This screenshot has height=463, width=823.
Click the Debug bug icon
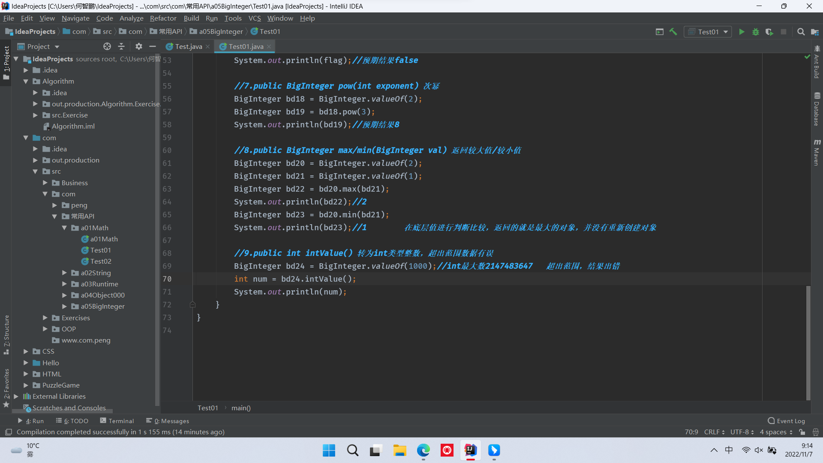[x=756, y=32]
